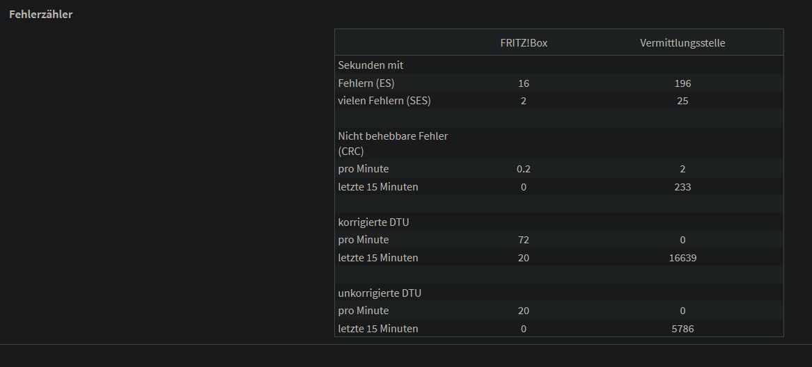The height and width of the screenshot is (367, 812).
Task: Click the ES value 196 for Vermittlungsstelle
Action: tap(682, 83)
